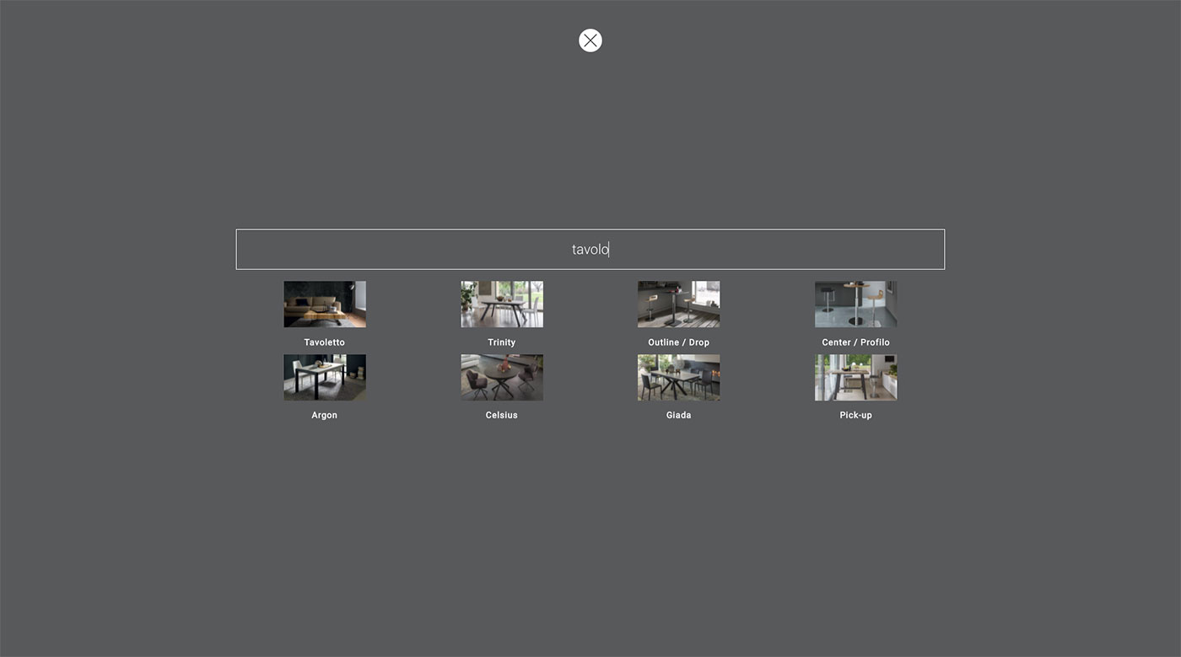Select the "Center / Profilo" text link
Image resolution: width=1181 pixels, height=657 pixels.
pos(856,342)
